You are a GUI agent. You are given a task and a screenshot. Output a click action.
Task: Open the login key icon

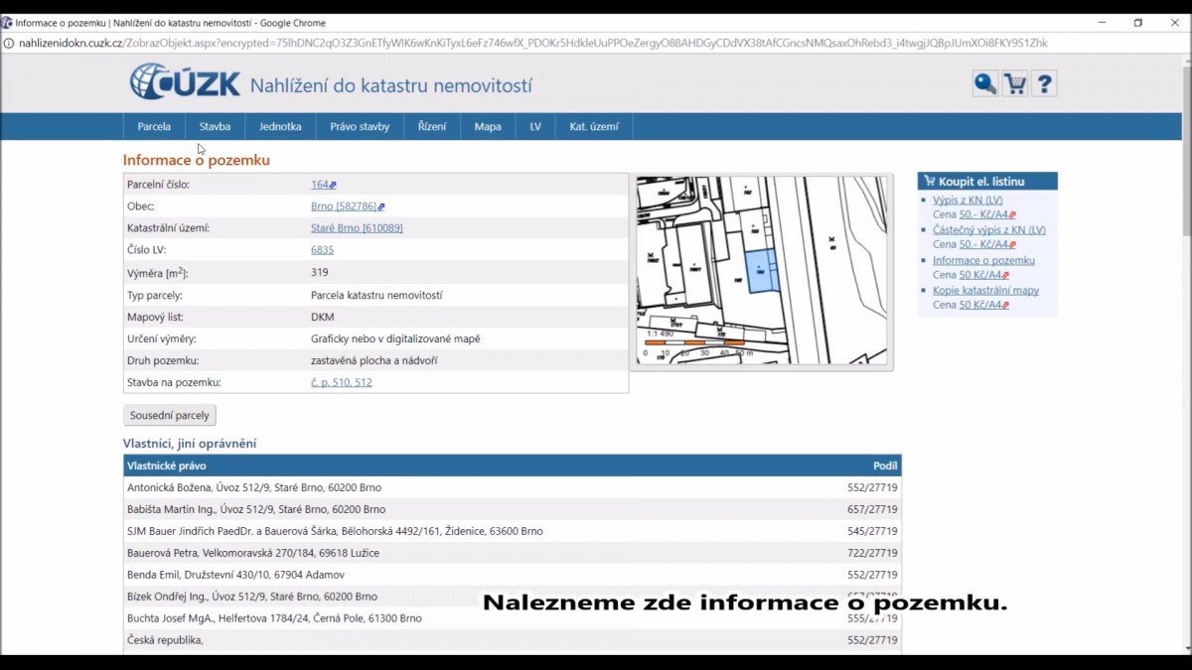pyautogui.click(x=985, y=84)
